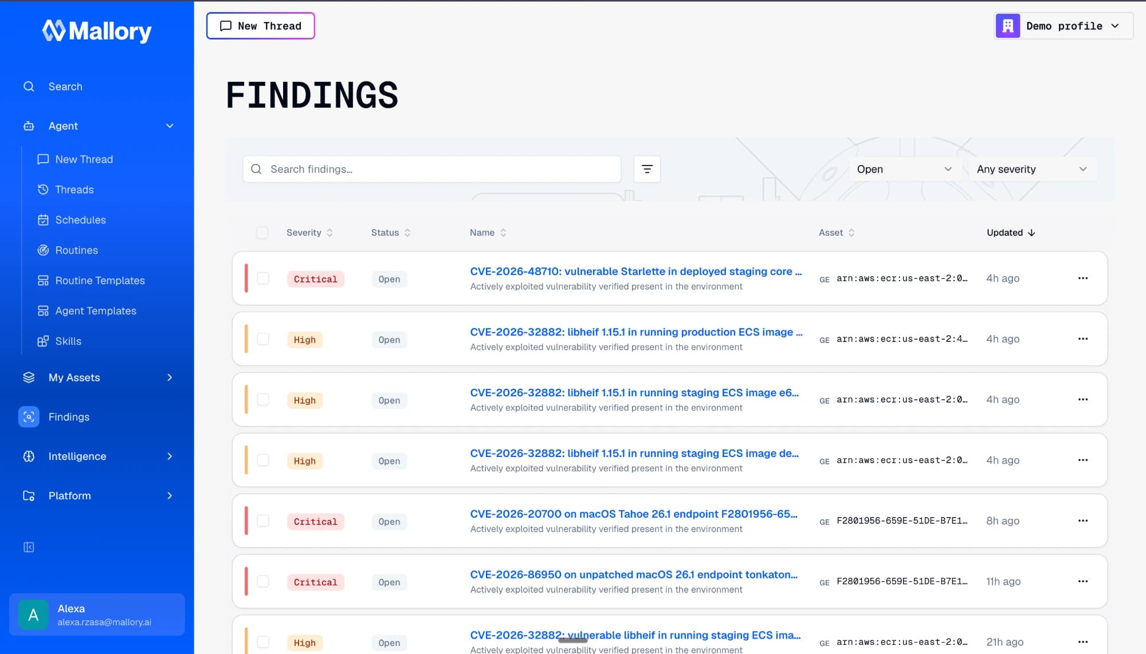This screenshot has width=1146, height=654.
Task: Open the sidebar Search icon
Action: (x=29, y=86)
